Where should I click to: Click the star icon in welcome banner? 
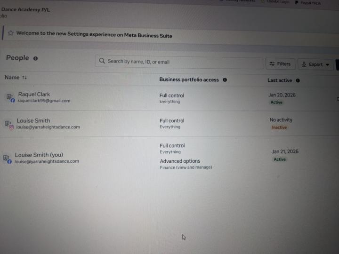click(x=10, y=33)
